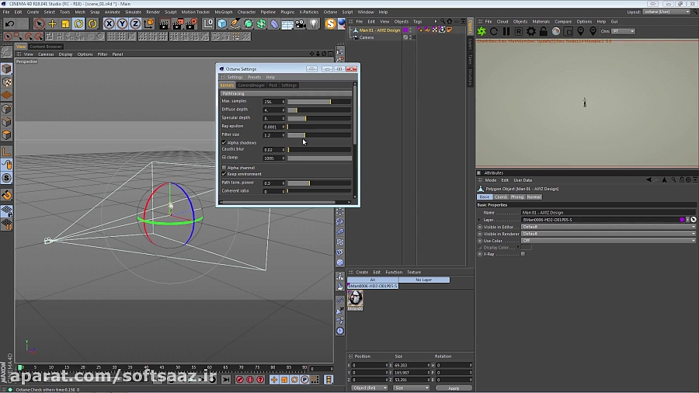The image size is (699, 393).
Task: Add a Light object
Action: (315, 23)
